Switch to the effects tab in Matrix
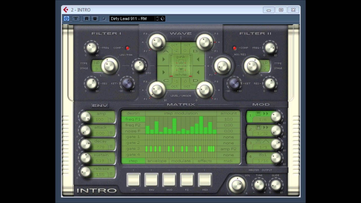This screenshot has width=361, height=203. pyautogui.click(x=205, y=161)
